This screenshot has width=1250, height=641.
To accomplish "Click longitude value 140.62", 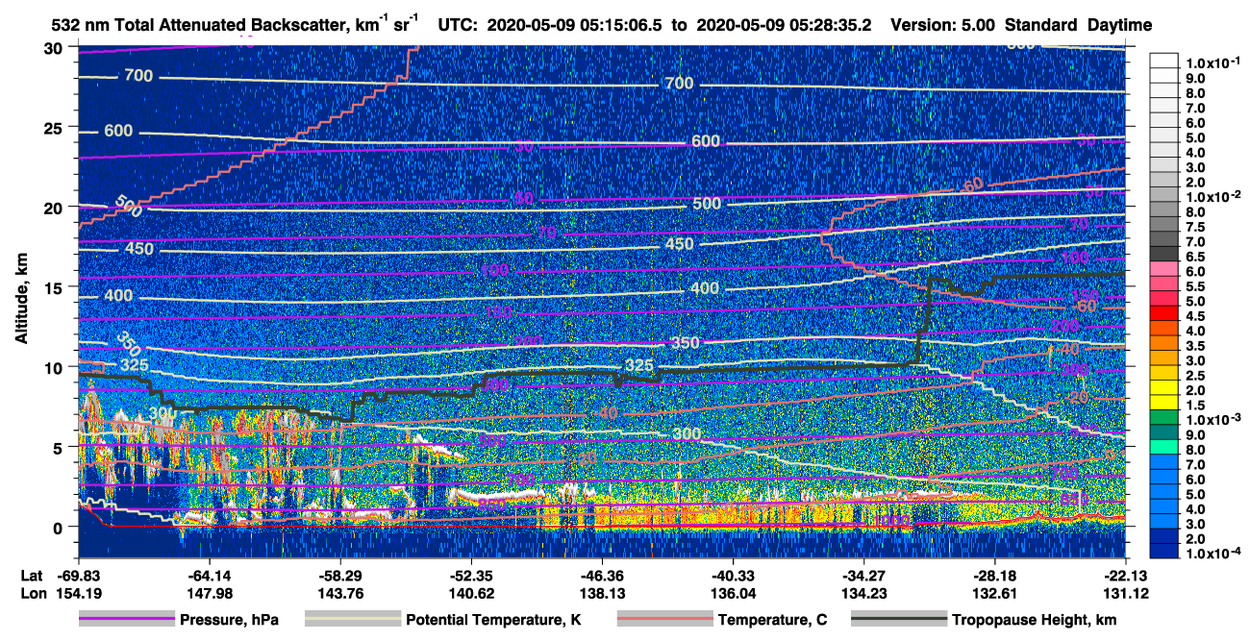I will click(x=471, y=593).
